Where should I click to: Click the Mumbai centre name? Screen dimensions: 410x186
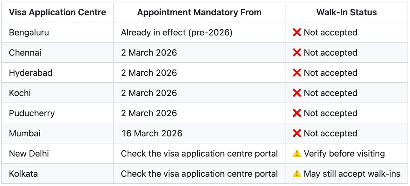coord(25,133)
